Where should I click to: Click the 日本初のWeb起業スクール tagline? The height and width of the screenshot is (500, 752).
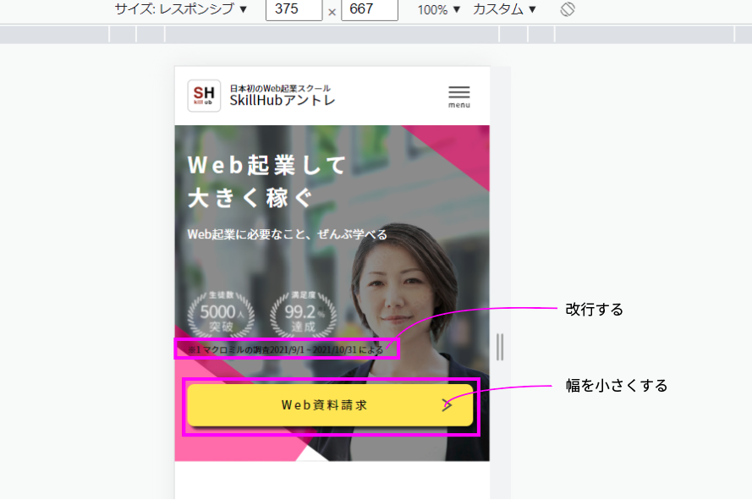(280, 88)
